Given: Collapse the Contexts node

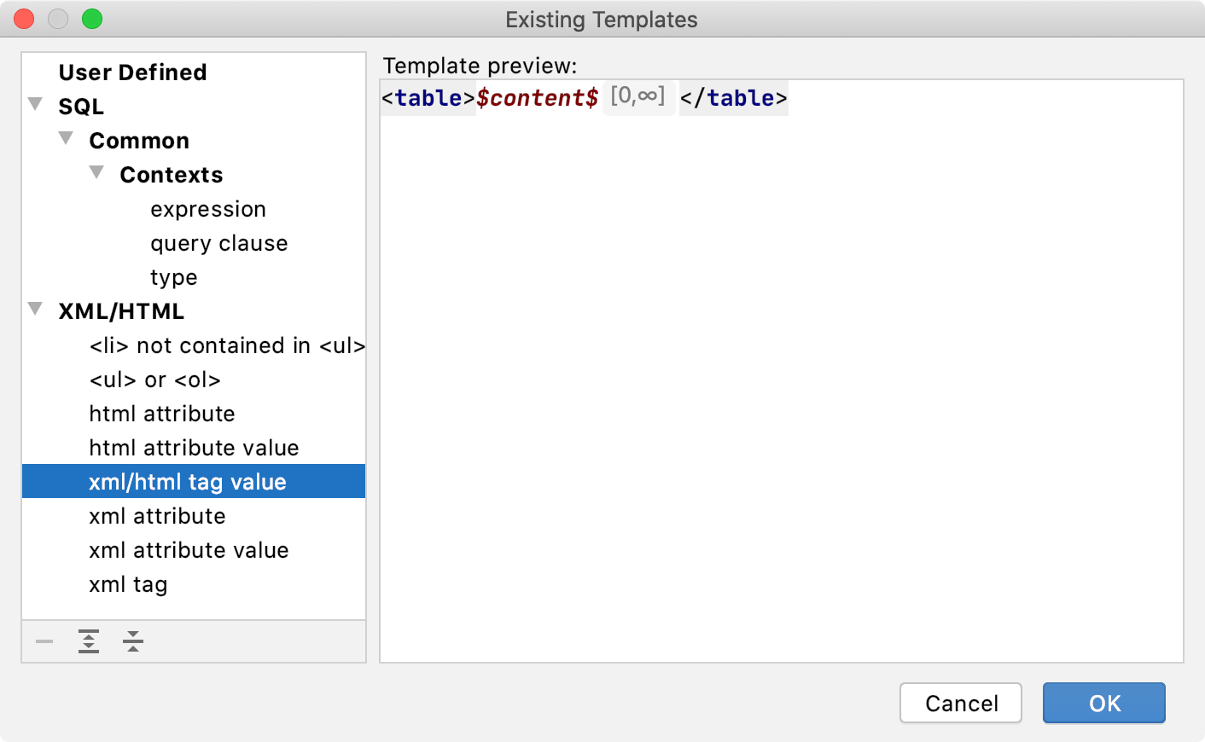Looking at the screenshot, I should click(96, 171).
